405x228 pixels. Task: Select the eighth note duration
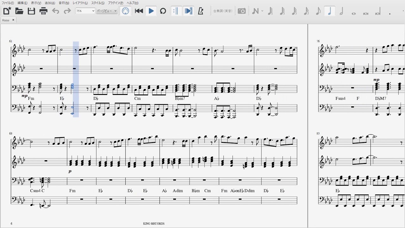(x=318, y=11)
